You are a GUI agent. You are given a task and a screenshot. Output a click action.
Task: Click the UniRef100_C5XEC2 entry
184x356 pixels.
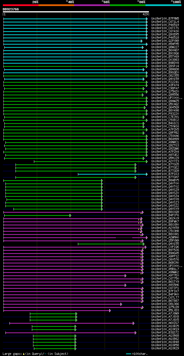click(165, 120)
